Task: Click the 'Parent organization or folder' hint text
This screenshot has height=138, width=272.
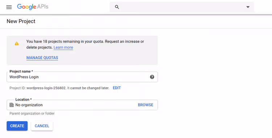Action: (x=32, y=114)
